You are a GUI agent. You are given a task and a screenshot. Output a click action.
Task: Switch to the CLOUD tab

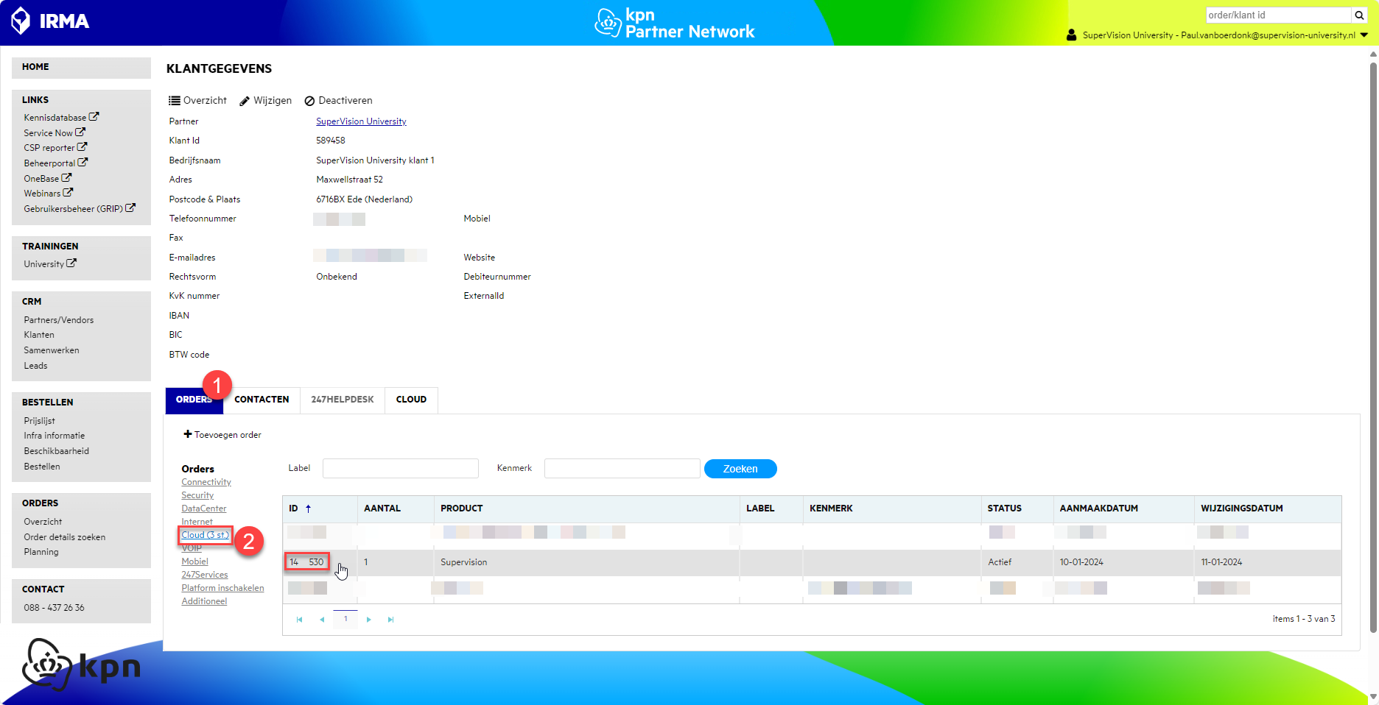[x=411, y=400]
